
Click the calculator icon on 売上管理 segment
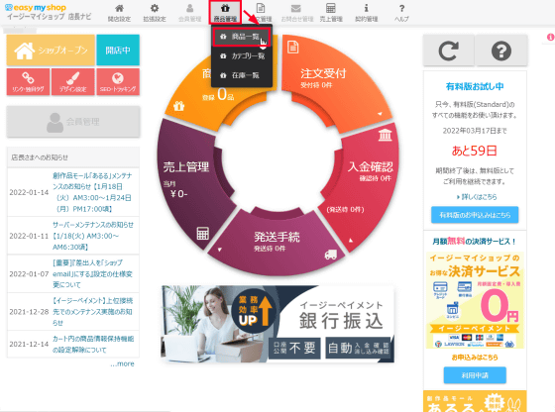(x=203, y=234)
